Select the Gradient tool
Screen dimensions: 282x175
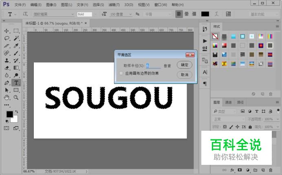click(16, 68)
